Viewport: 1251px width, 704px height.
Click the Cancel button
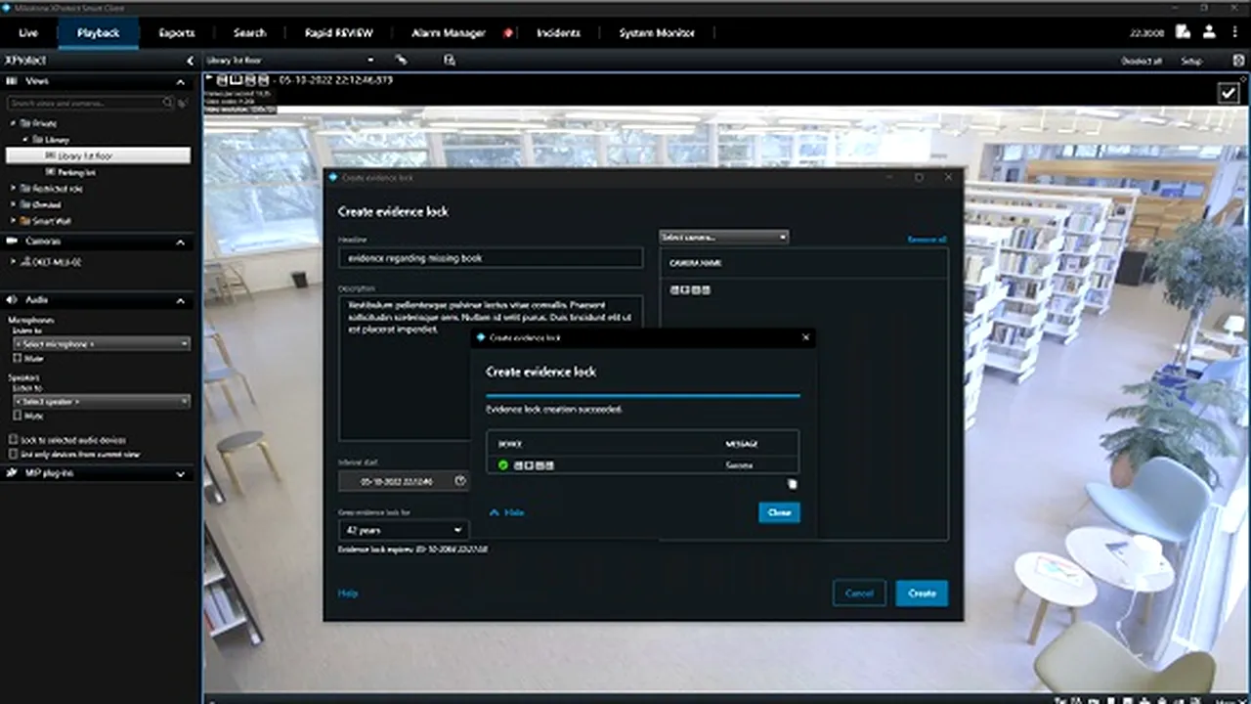click(x=859, y=594)
